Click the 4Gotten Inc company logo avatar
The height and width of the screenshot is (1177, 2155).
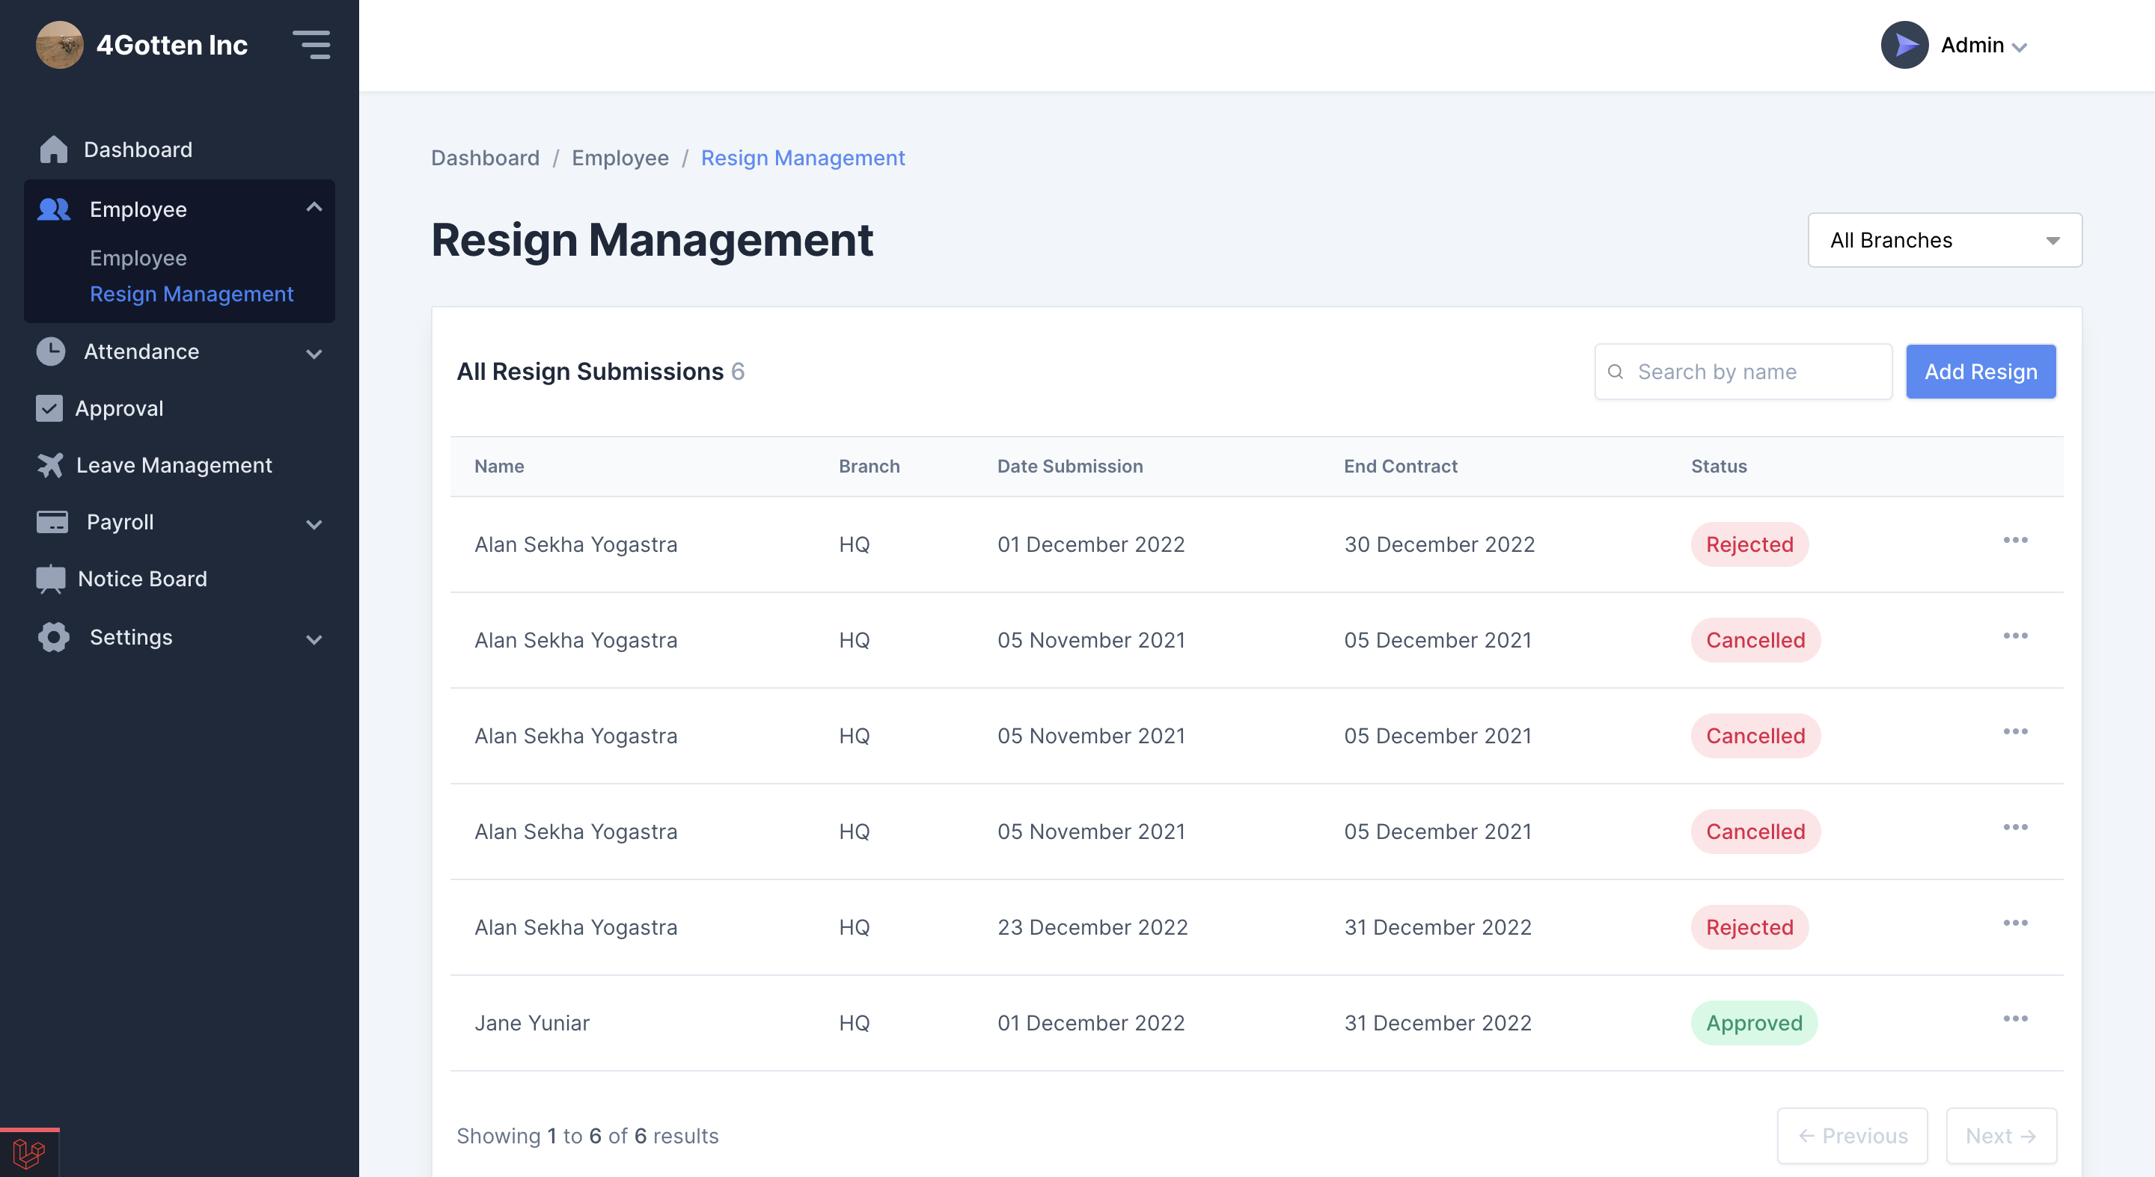pyautogui.click(x=59, y=45)
